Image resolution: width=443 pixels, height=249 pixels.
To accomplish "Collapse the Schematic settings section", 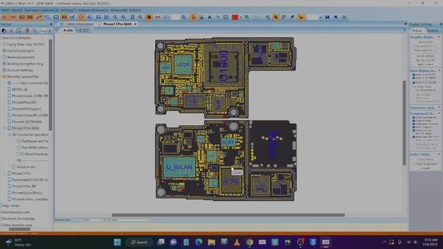I will [x=439, y=108].
